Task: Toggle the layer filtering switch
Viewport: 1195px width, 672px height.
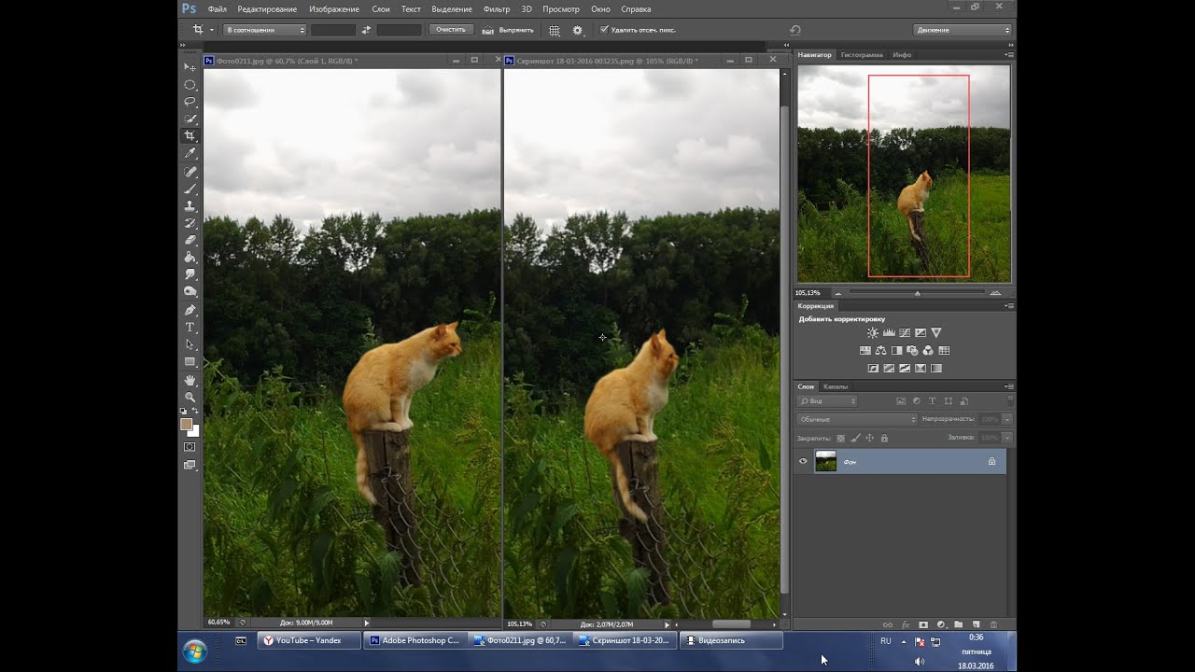Action: coord(1008,399)
